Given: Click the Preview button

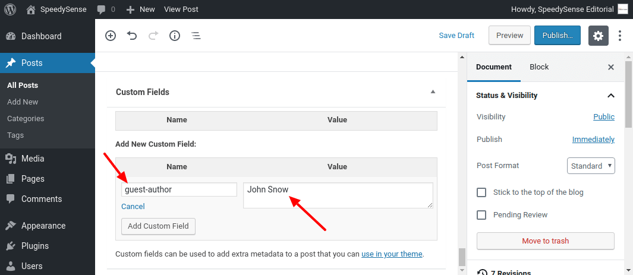Looking at the screenshot, I should pos(509,36).
